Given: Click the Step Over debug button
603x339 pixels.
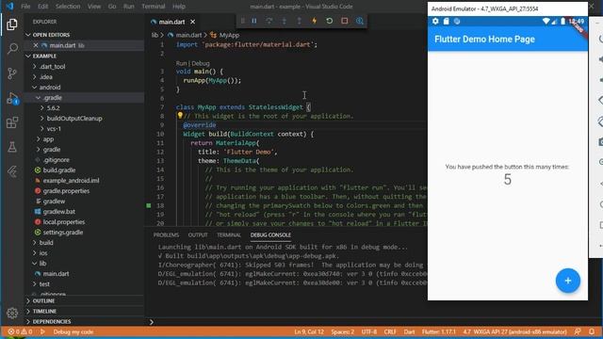Looking at the screenshot, I should 269,21.
